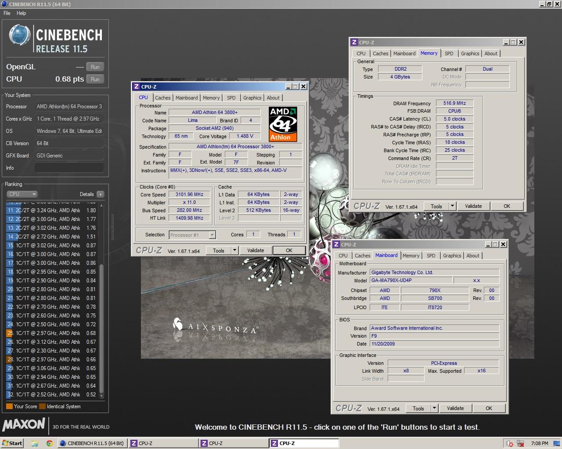Open SPD tab in Memory CPU-Z window
562x449 pixels.
tap(449, 53)
